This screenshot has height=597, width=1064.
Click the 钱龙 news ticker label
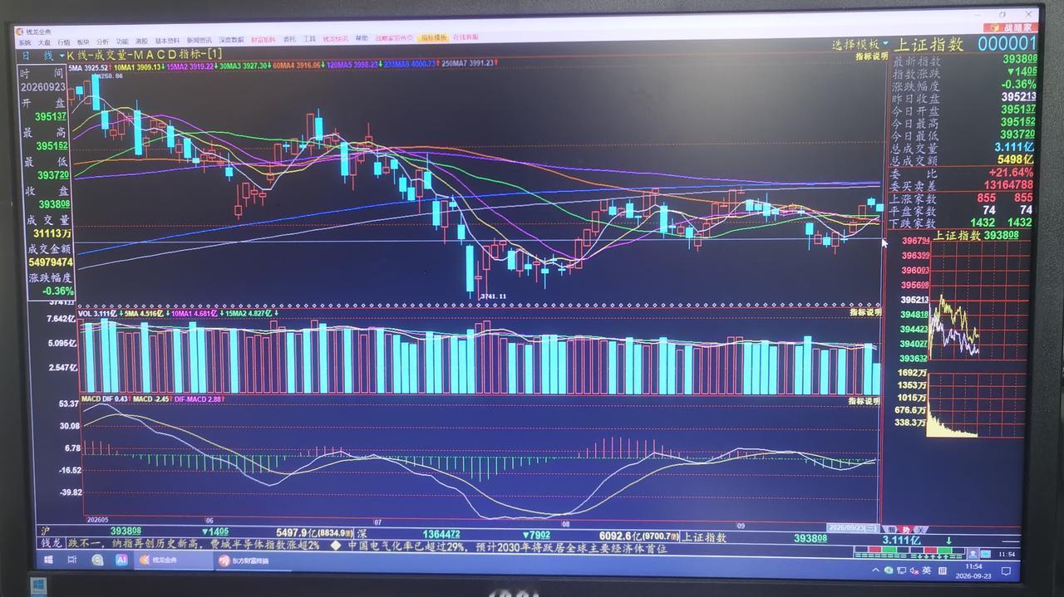(x=52, y=543)
